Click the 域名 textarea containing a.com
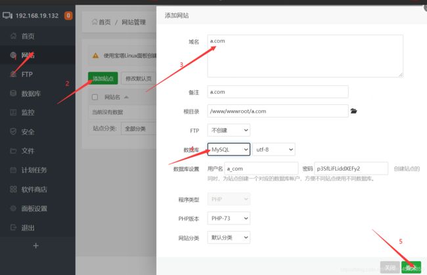The width and height of the screenshot is (427, 275). pyautogui.click(x=305, y=56)
